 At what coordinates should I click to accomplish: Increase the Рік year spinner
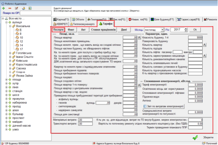186,29
